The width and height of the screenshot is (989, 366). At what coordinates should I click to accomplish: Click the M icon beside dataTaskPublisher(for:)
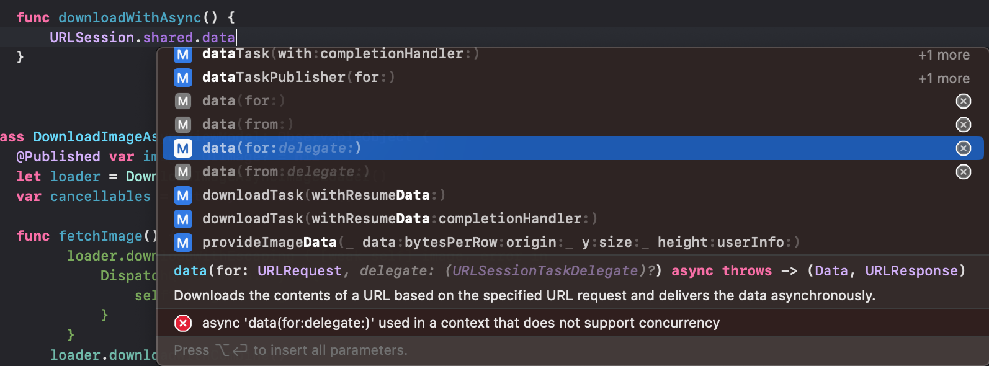click(183, 78)
